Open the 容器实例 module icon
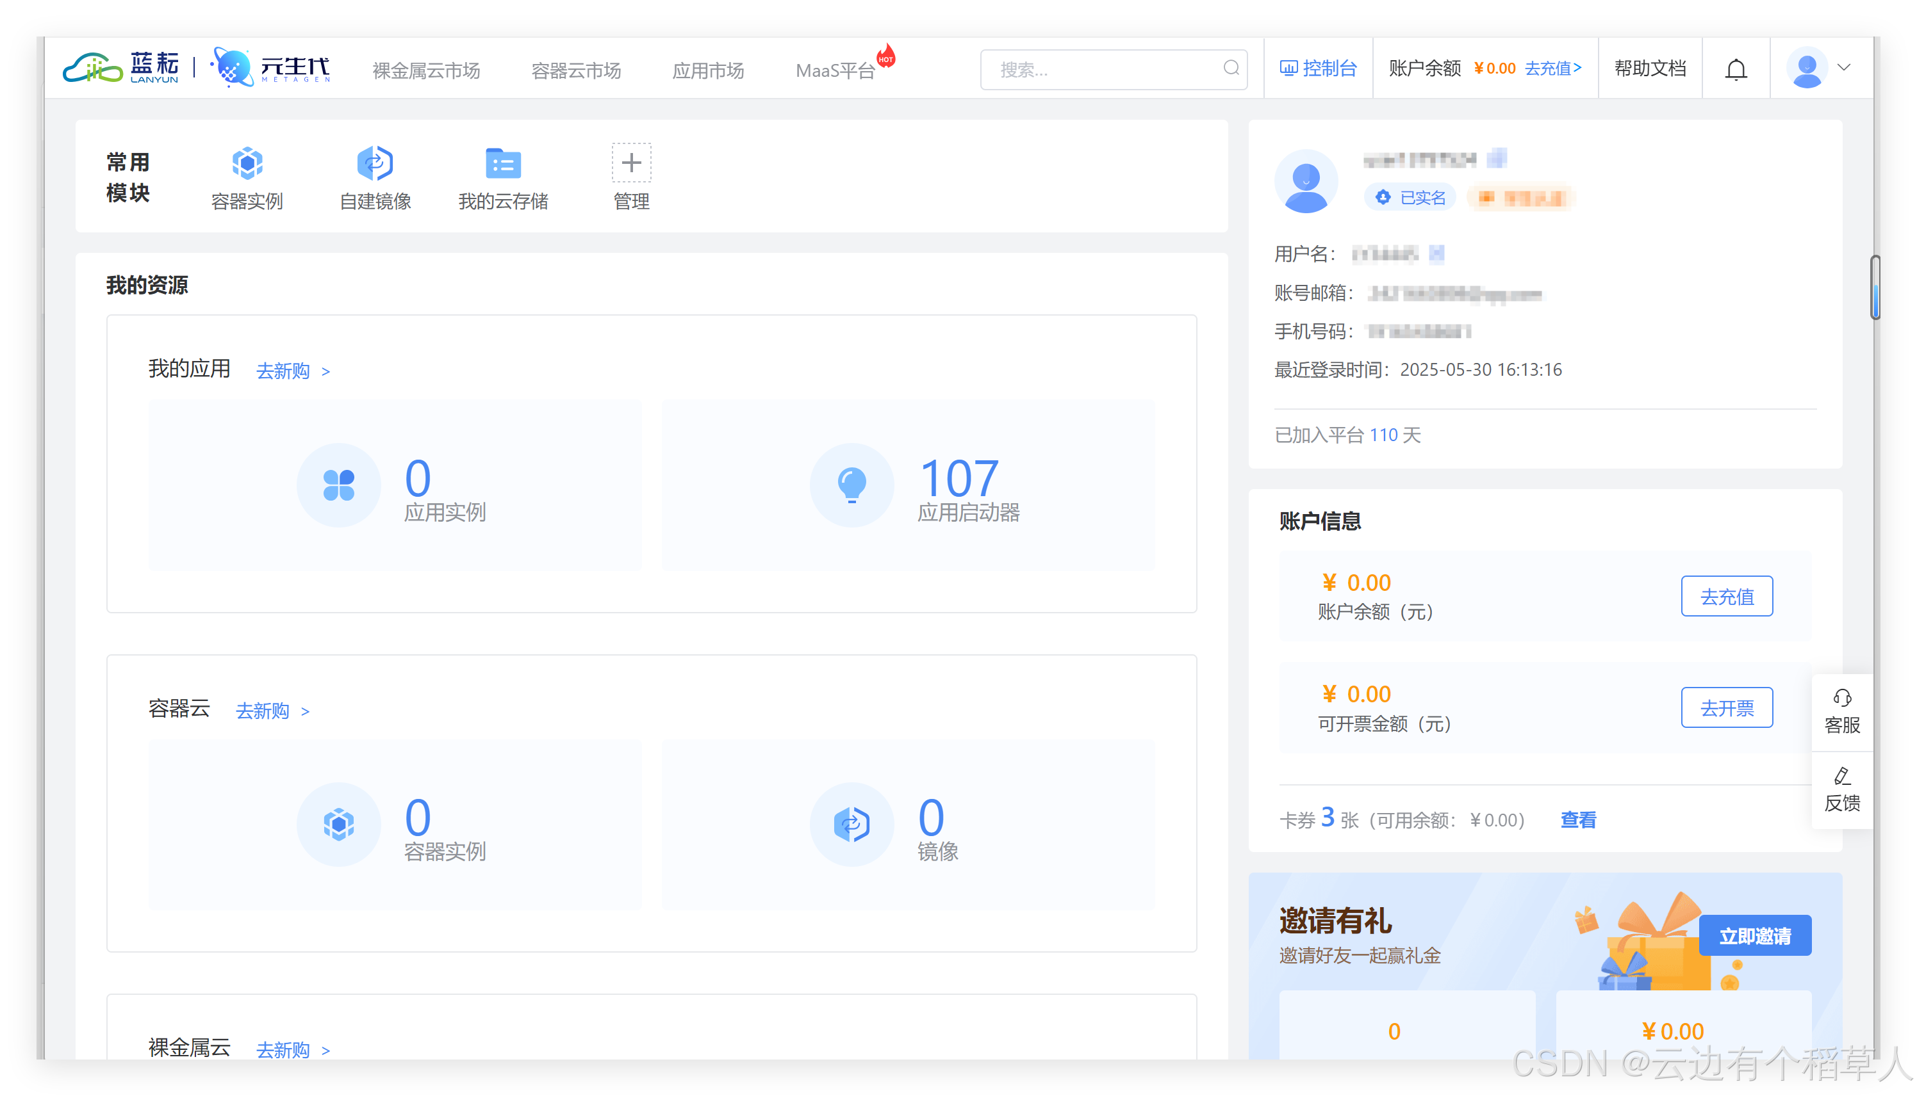Viewport: 1917px width, 1096px height. [x=247, y=163]
